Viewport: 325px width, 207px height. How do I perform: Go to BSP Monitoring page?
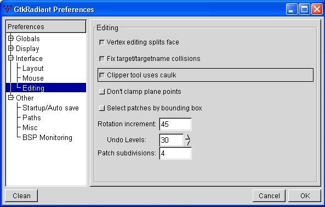click(47, 137)
